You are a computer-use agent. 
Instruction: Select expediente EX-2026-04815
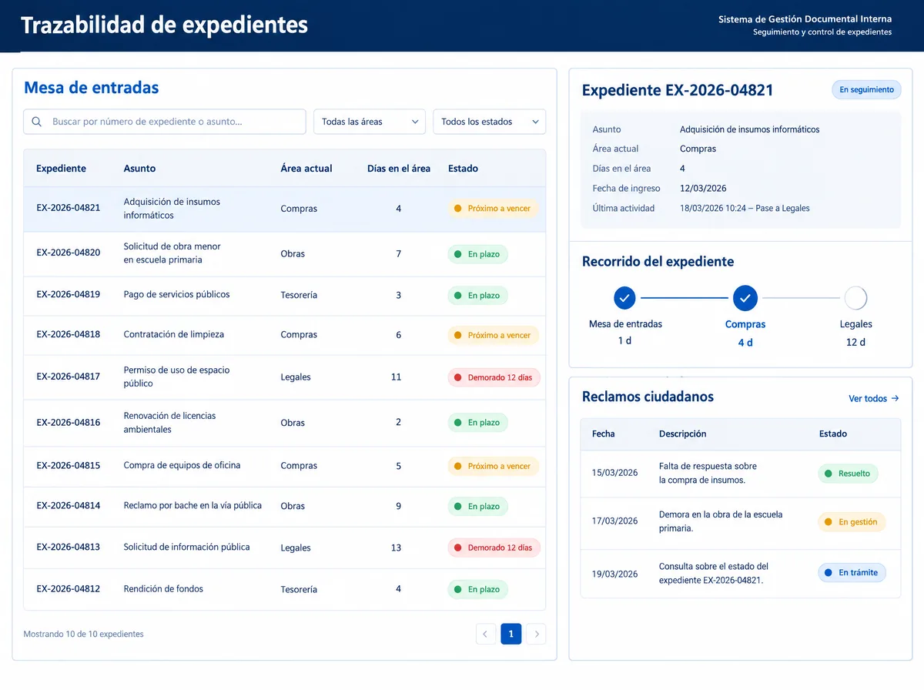tap(285, 466)
